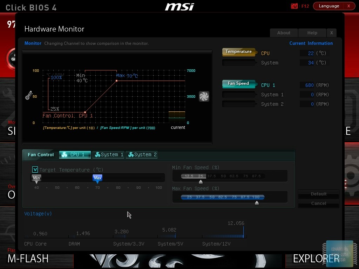359x269 pixels.
Task: Open the About tab in Hardware Monitor
Action: coord(284,33)
